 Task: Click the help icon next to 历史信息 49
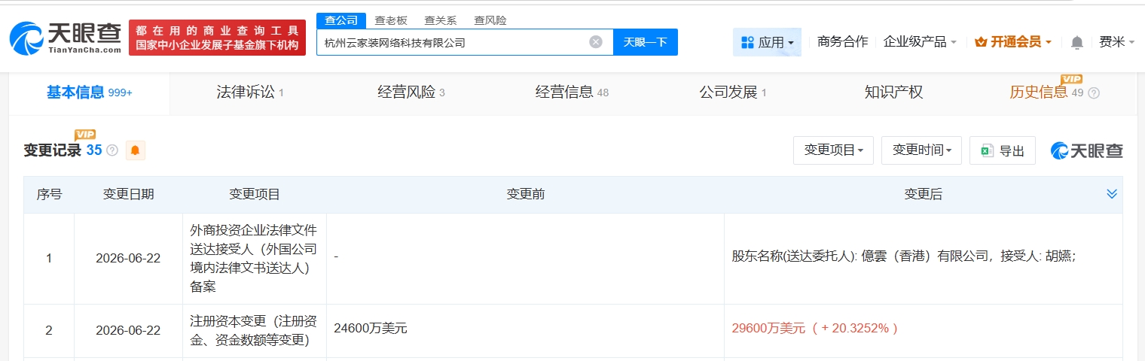[x=1094, y=93]
